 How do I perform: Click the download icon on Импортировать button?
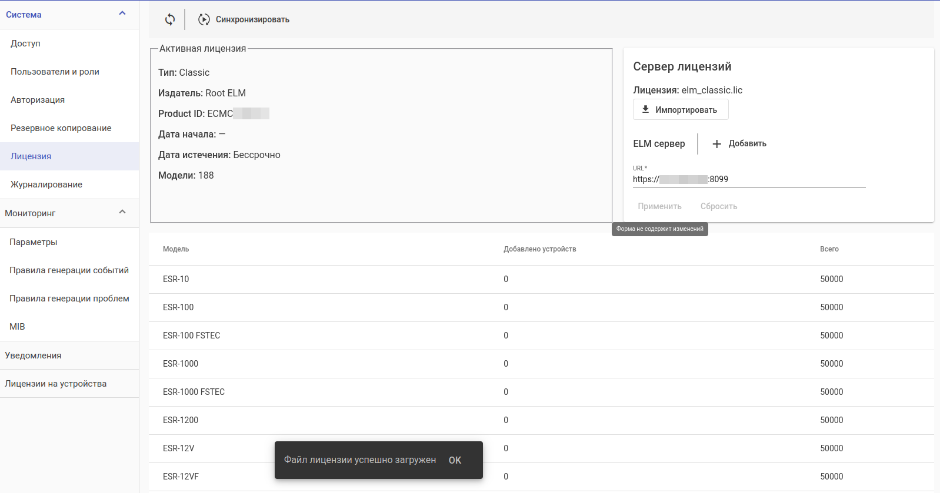645,109
